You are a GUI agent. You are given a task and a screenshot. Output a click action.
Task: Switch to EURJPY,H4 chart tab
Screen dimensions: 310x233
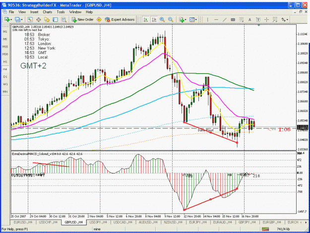click(x=198, y=222)
